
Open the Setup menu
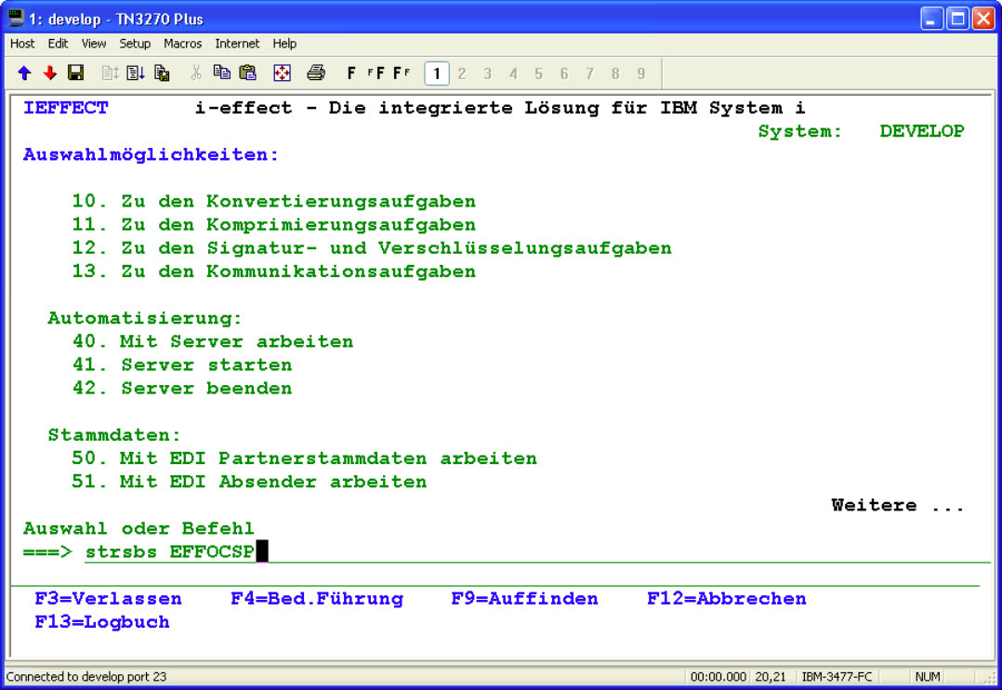[x=135, y=44]
